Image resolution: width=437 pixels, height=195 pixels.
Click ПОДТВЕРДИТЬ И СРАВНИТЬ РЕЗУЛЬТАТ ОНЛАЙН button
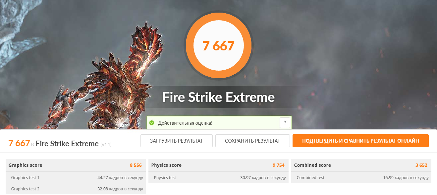pyautogui.click(x=360, y=141)
